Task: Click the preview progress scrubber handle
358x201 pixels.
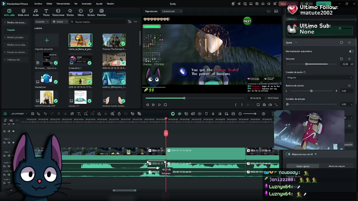Action: [184, 98]
